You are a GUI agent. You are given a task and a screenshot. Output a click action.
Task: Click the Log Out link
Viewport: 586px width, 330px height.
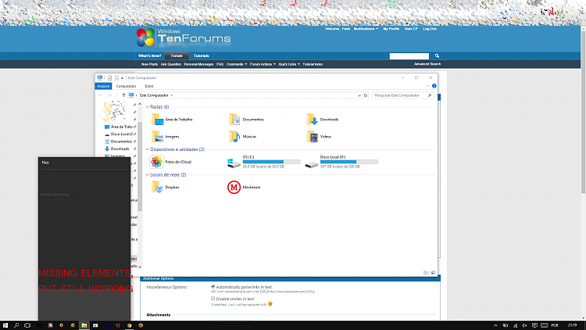[x=430, y=29]
